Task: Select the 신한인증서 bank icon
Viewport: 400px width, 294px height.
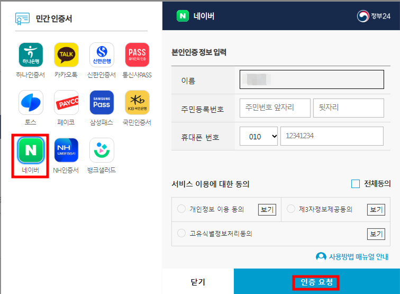Action: click(102, 55)
